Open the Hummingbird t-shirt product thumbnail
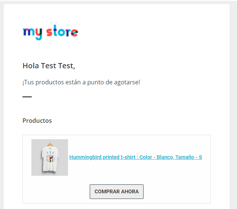This screenshot has width=237, height=209. [x=50, y=157]
